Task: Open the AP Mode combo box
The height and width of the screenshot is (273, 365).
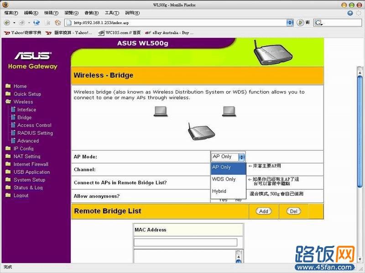Action: [228, 157]
